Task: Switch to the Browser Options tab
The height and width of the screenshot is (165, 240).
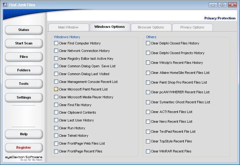Action: (151, 28)
